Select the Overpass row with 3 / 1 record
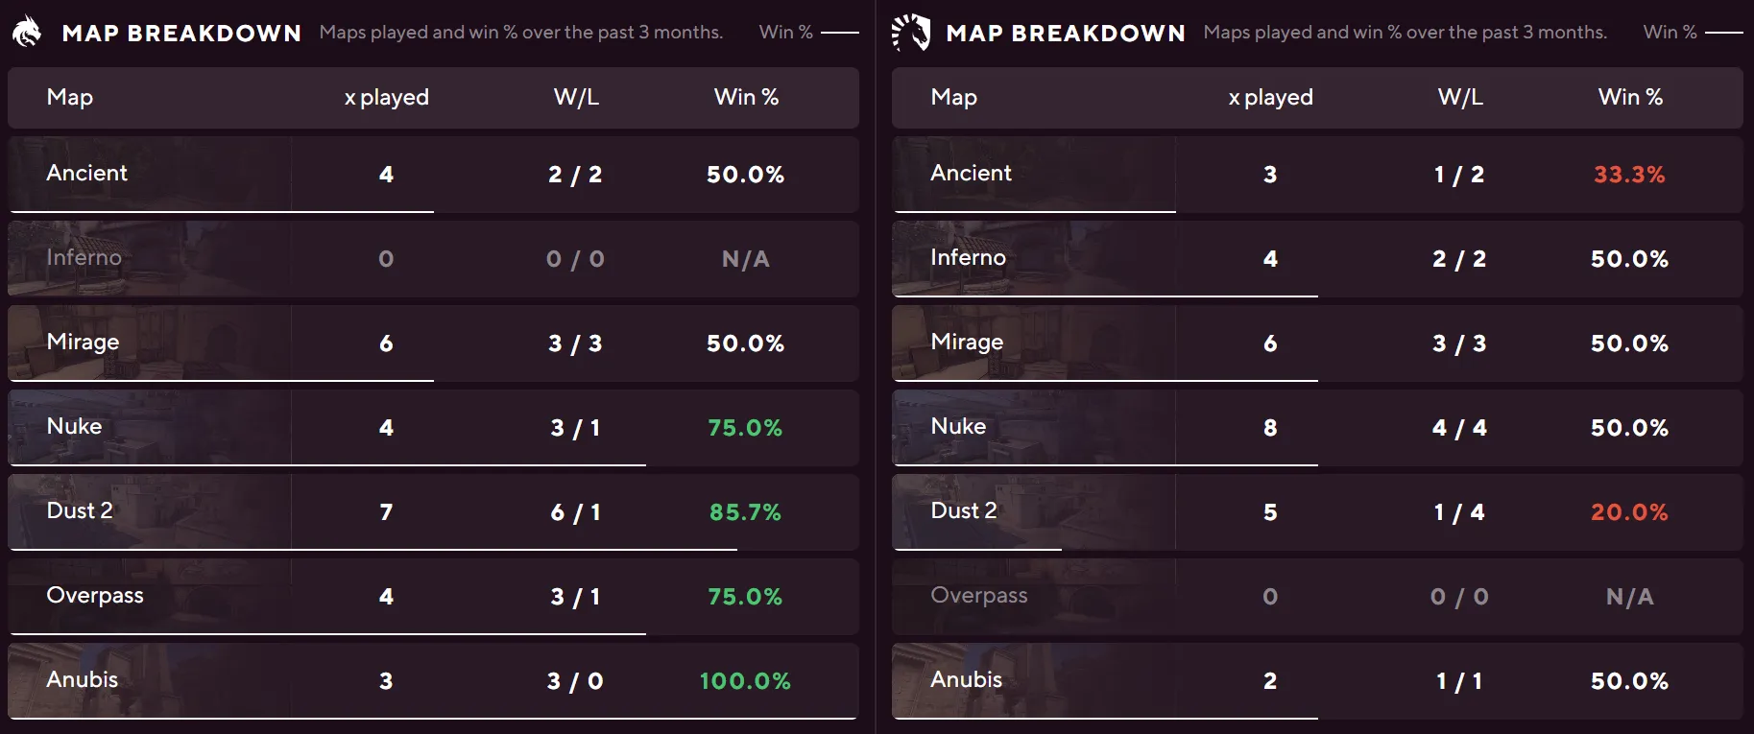This screenshot has height=734, width=1754. 433,596
